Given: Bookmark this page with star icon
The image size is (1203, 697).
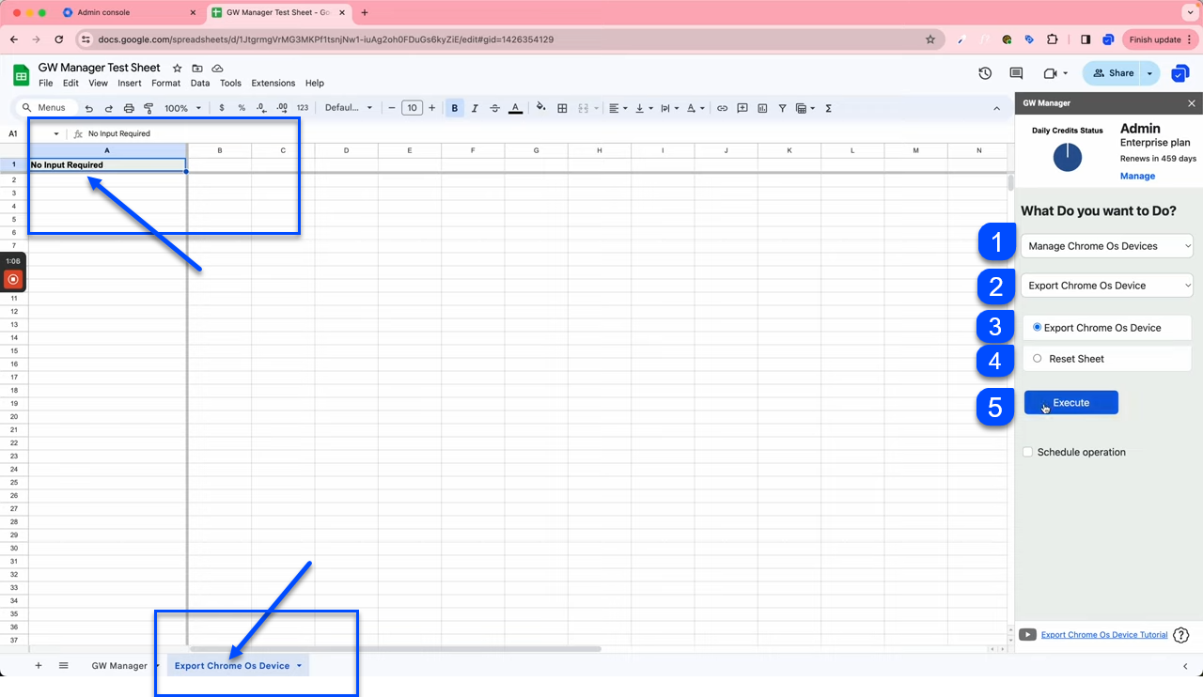Looking at the screenshot, I should [930, 39].
